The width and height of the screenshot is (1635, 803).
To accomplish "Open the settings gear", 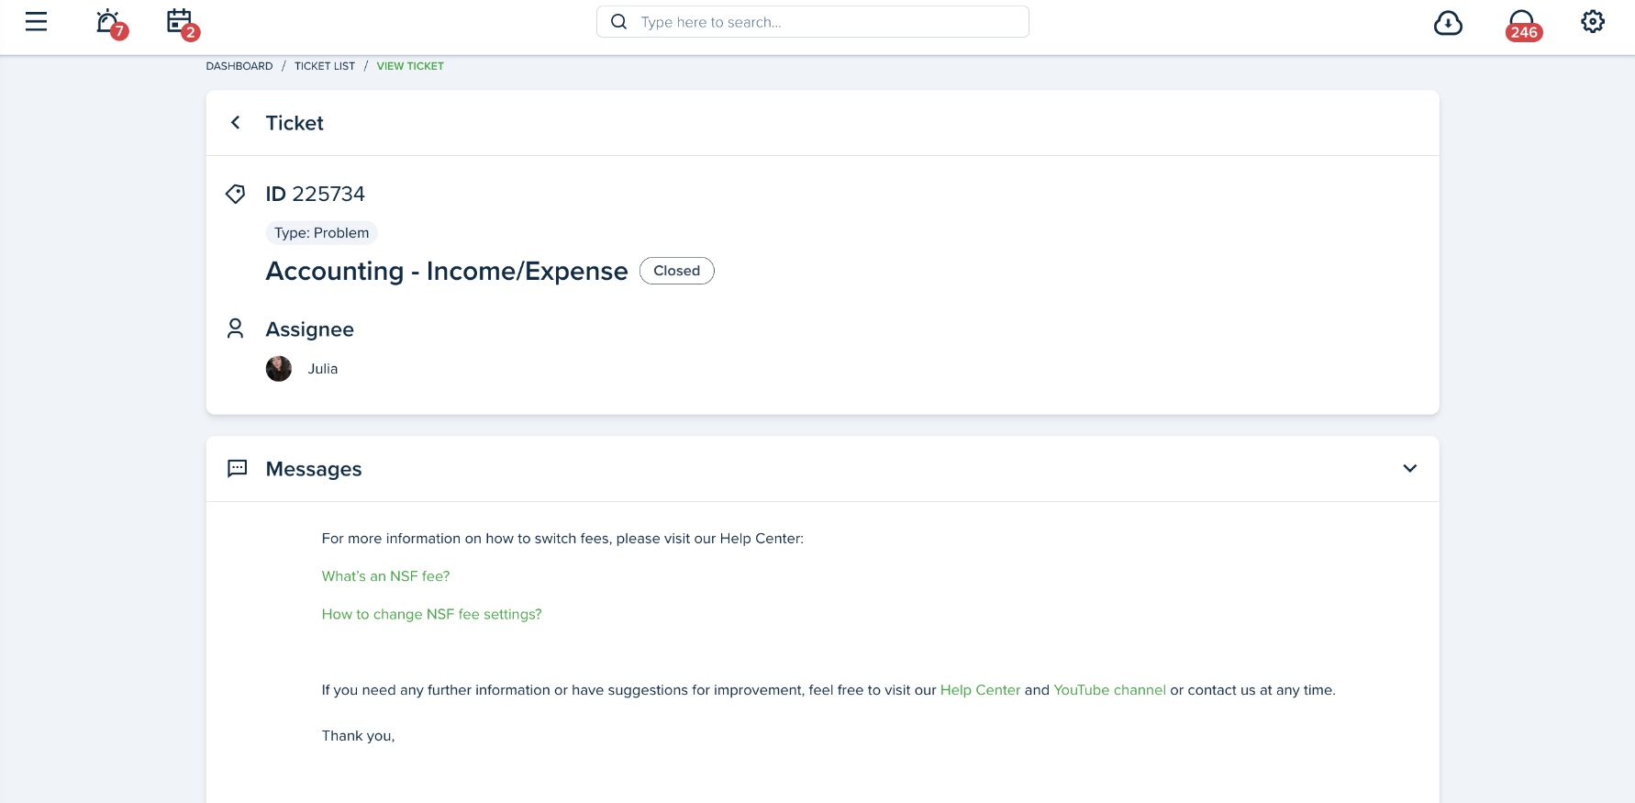I will [1593, 22].
